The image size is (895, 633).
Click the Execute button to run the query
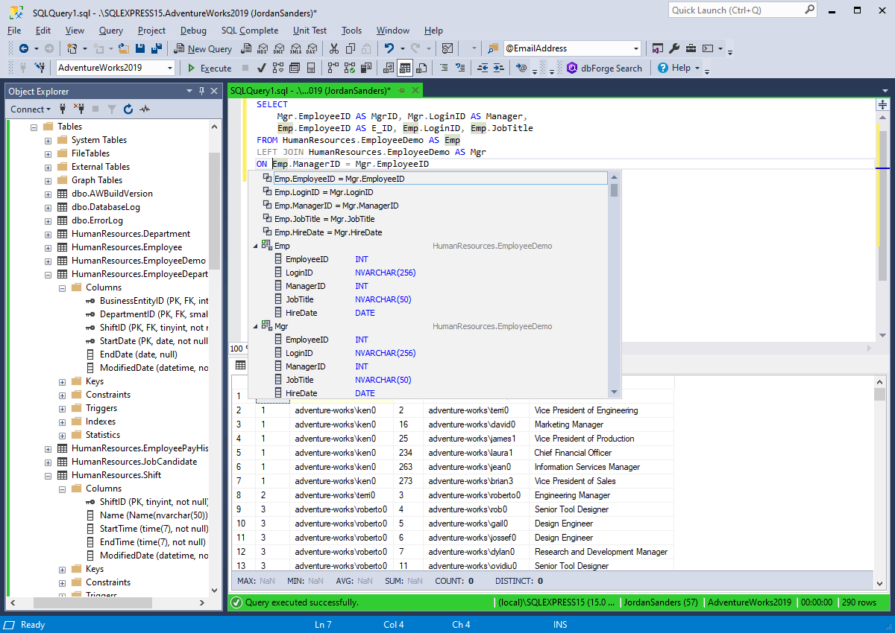[210, 67]
